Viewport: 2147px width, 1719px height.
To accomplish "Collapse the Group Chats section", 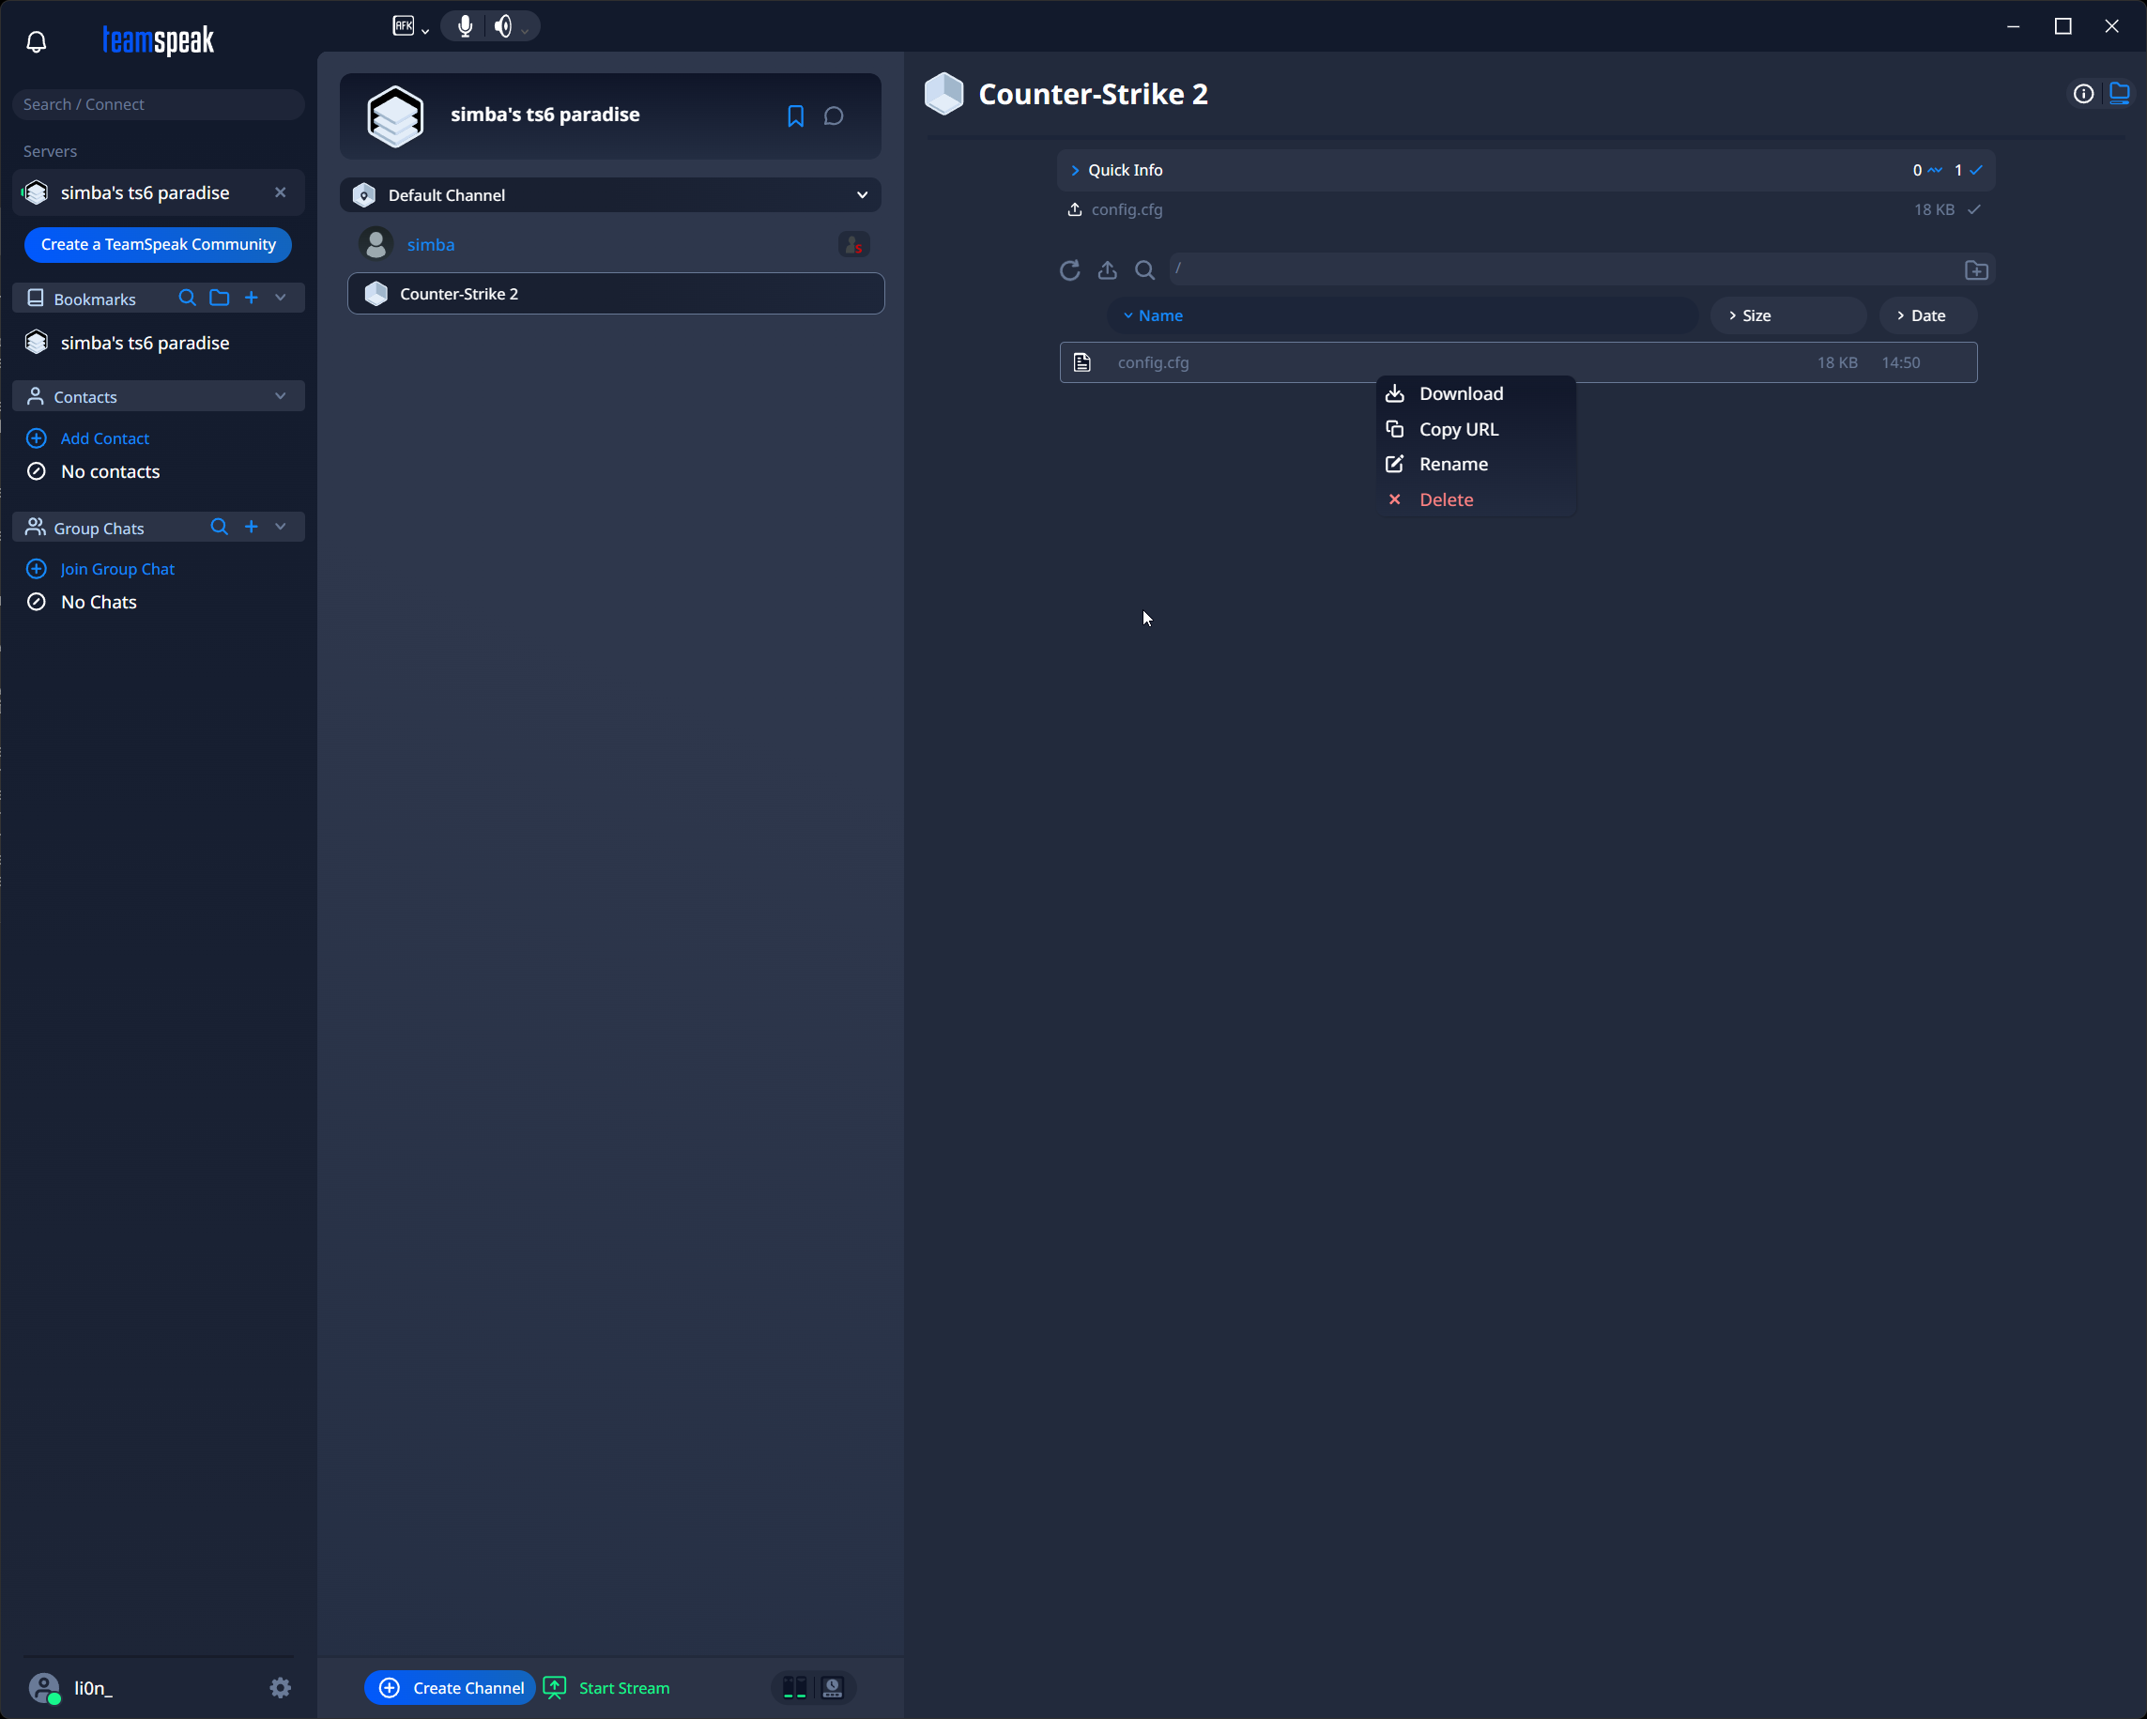I will click(x=281, y=527).
